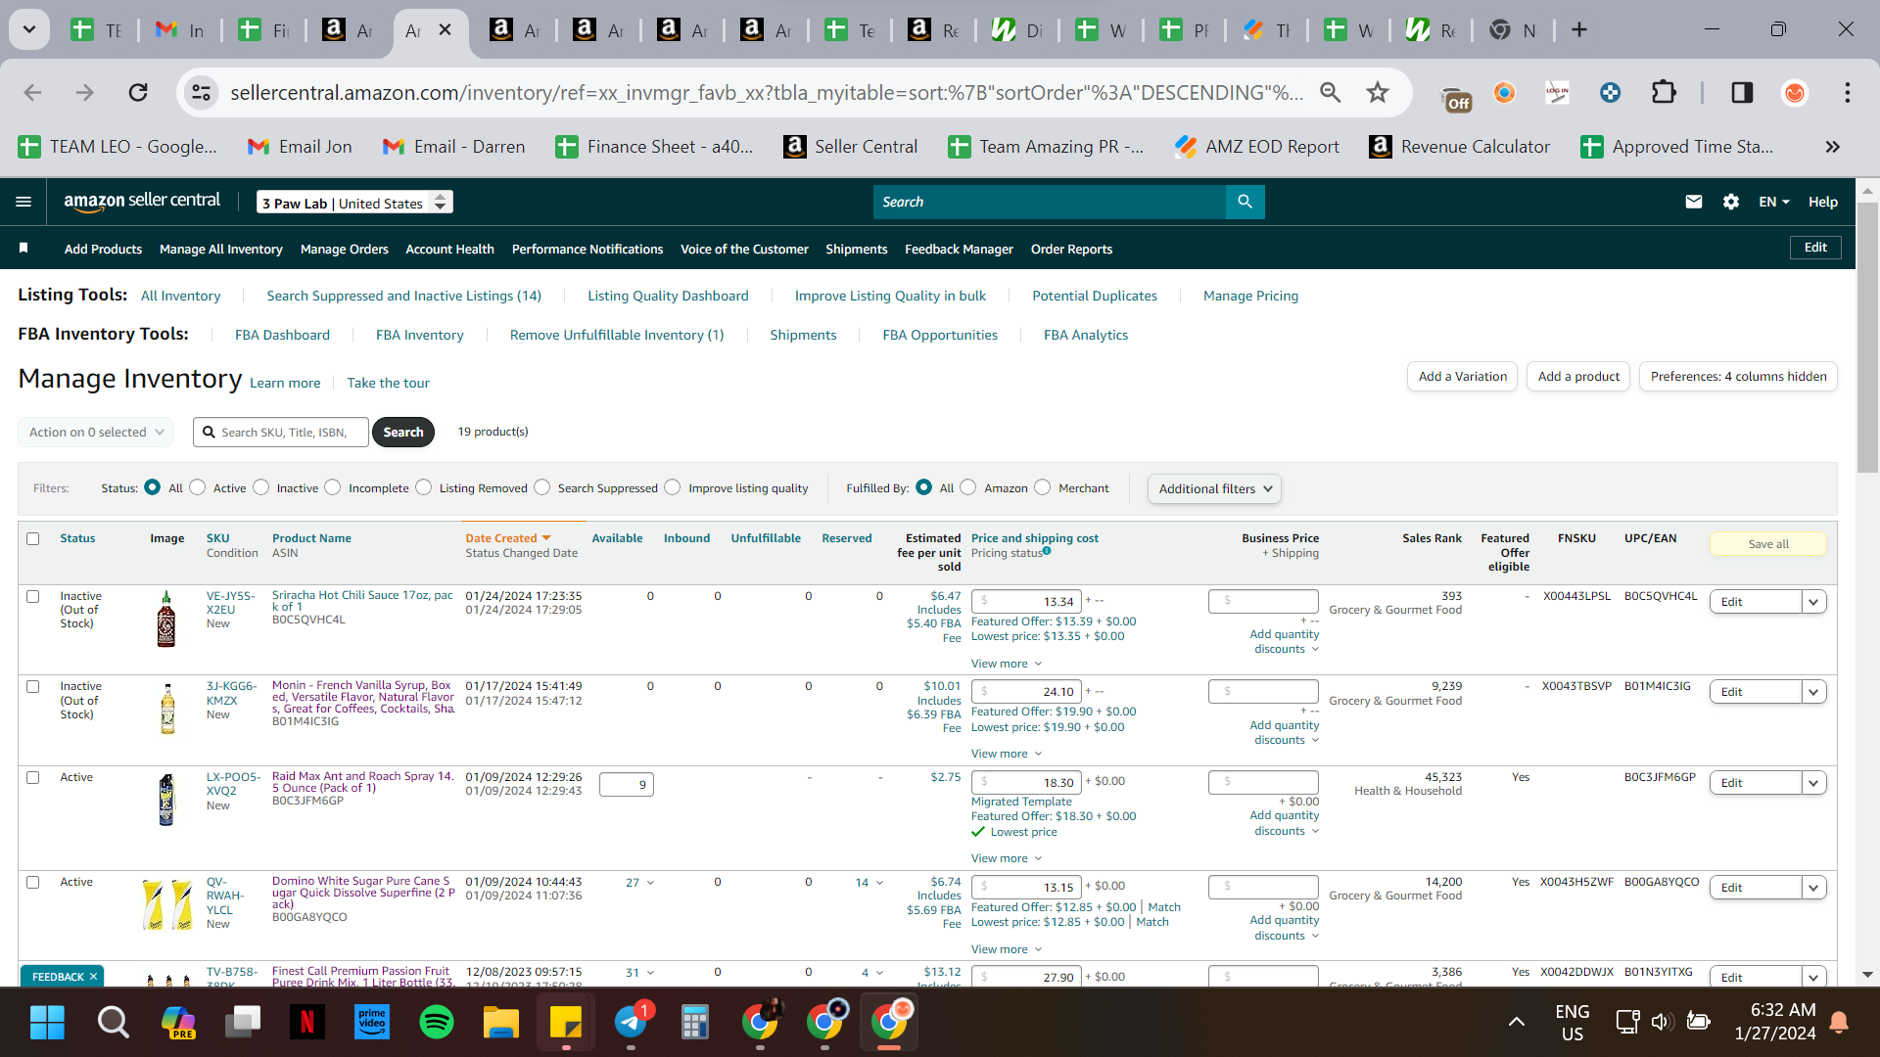Open the FBA Dashboard link
This screenshot has height=1057, width=1880.
click(282, 335)
